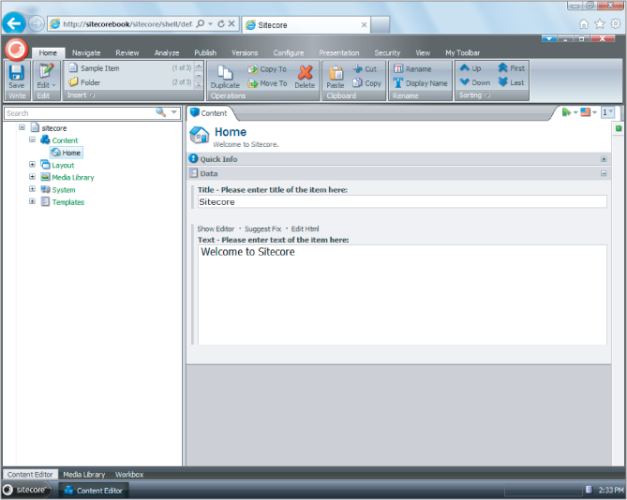
Task: Click the Title text field
Action: pos(401,201)
